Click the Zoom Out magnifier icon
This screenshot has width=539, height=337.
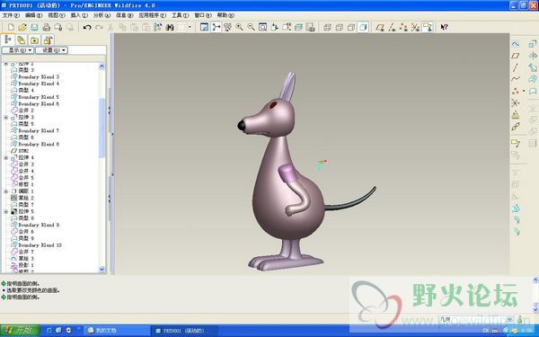pos(251,27)
